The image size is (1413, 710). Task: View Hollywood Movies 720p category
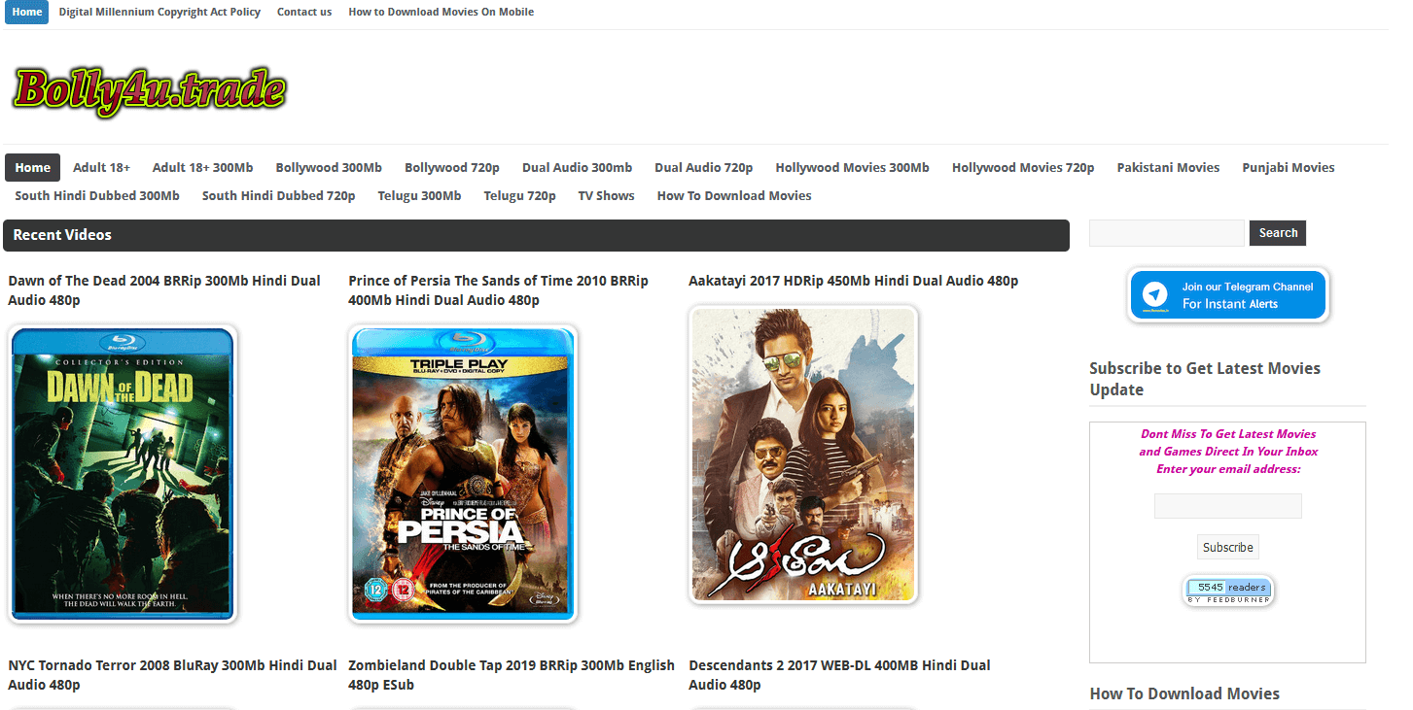[x=1023, y=167]
